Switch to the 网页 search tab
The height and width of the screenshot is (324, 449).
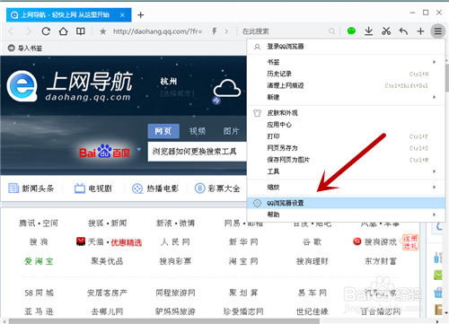click(163, 131)
